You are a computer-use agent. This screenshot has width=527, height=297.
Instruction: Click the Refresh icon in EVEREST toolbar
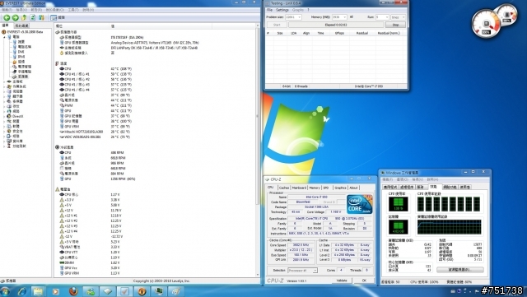(33, 18)
